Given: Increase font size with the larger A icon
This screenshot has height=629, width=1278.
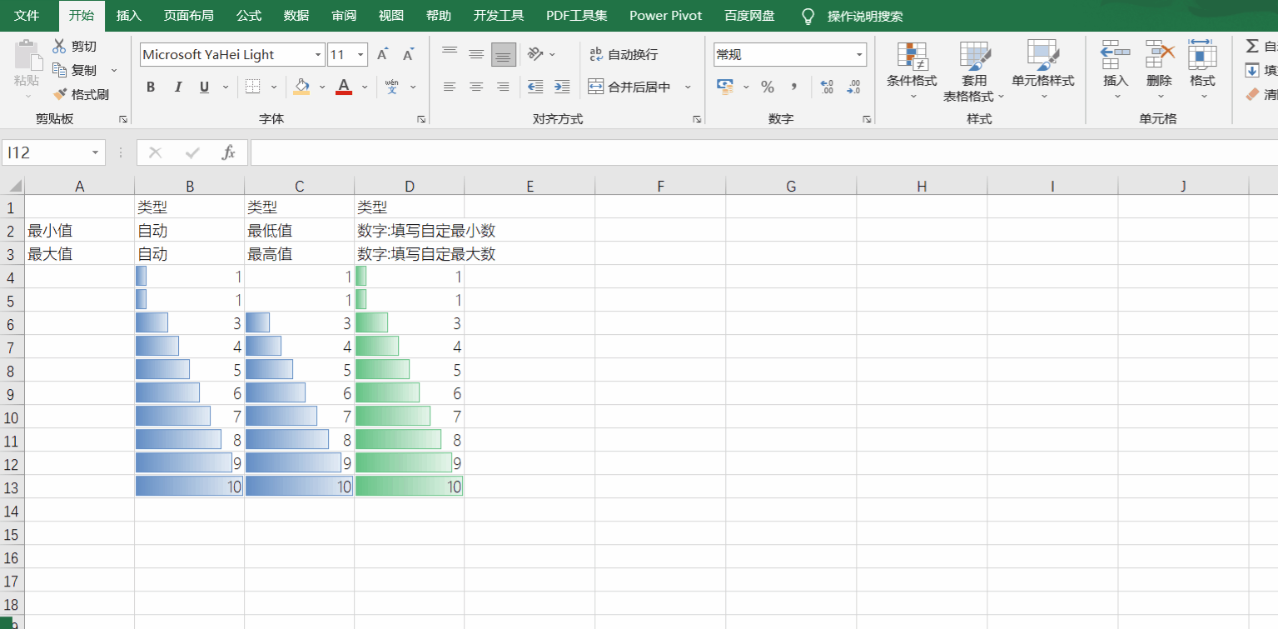Looking at the screenshot, I should (382, 55).
